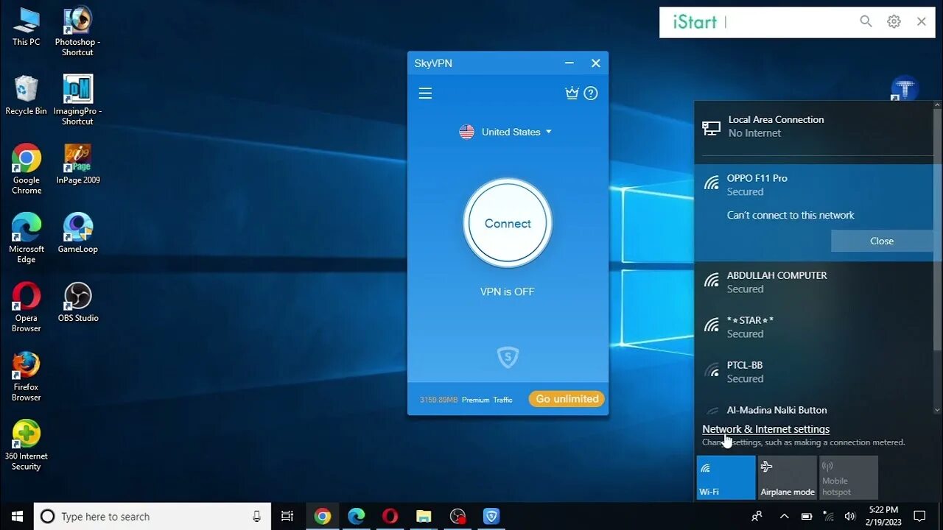943x530 pixels.
Task: Select the Microsoft Edge desktop shortcut
Action: click(26, 239)
